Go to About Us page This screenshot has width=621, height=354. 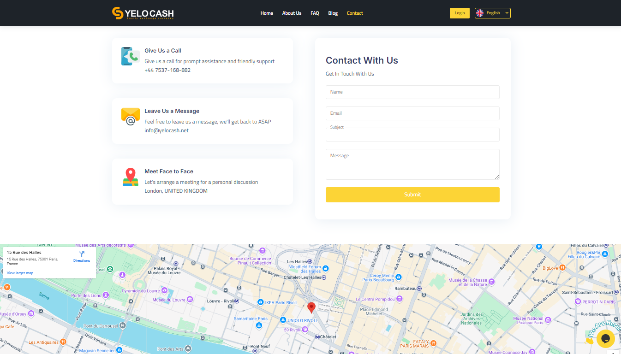292,13
